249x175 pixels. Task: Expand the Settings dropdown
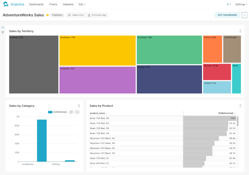point(241,4)
